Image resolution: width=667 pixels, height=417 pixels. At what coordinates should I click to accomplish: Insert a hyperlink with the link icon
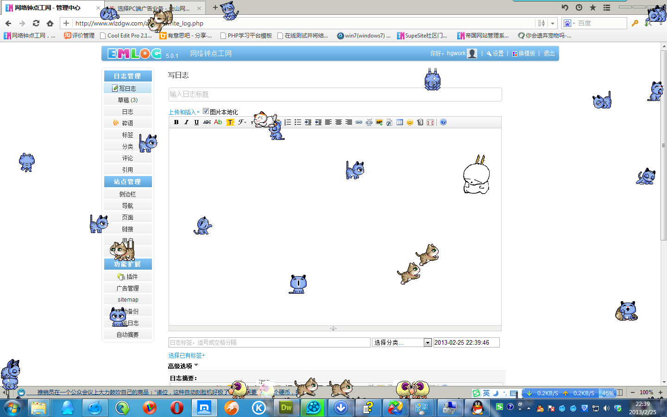359,122
